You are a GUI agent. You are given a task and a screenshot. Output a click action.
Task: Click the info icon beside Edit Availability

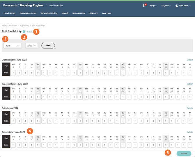click(x=24, y=32)
